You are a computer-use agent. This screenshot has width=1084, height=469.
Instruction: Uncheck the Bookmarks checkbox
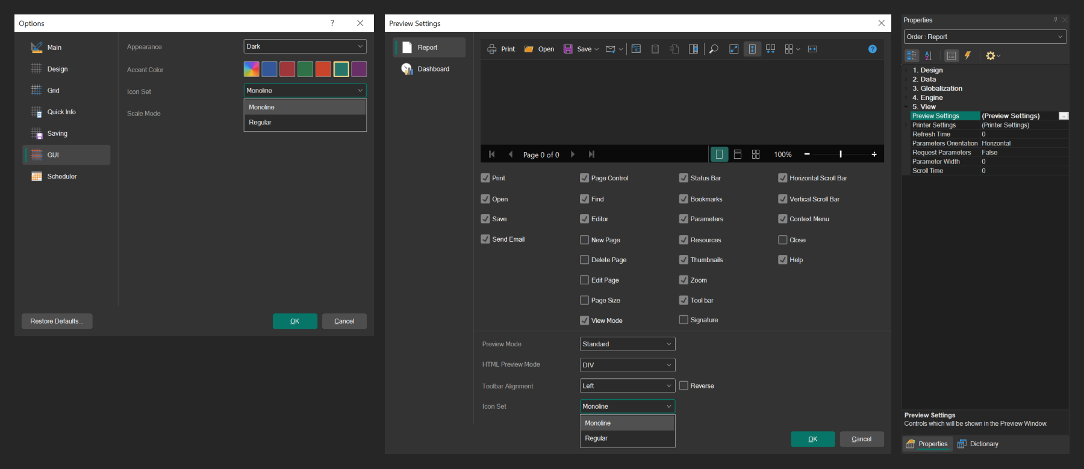click(684, 199)
